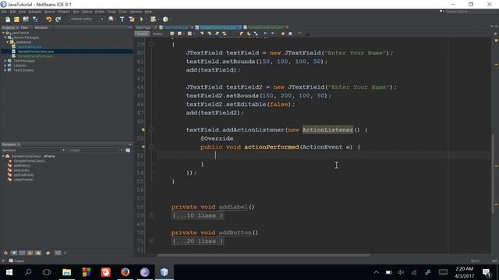Viewport: 499px width, 280px height.
Task: Click the stop macro square icon in editor toolbar
Action: coord(290,33)
